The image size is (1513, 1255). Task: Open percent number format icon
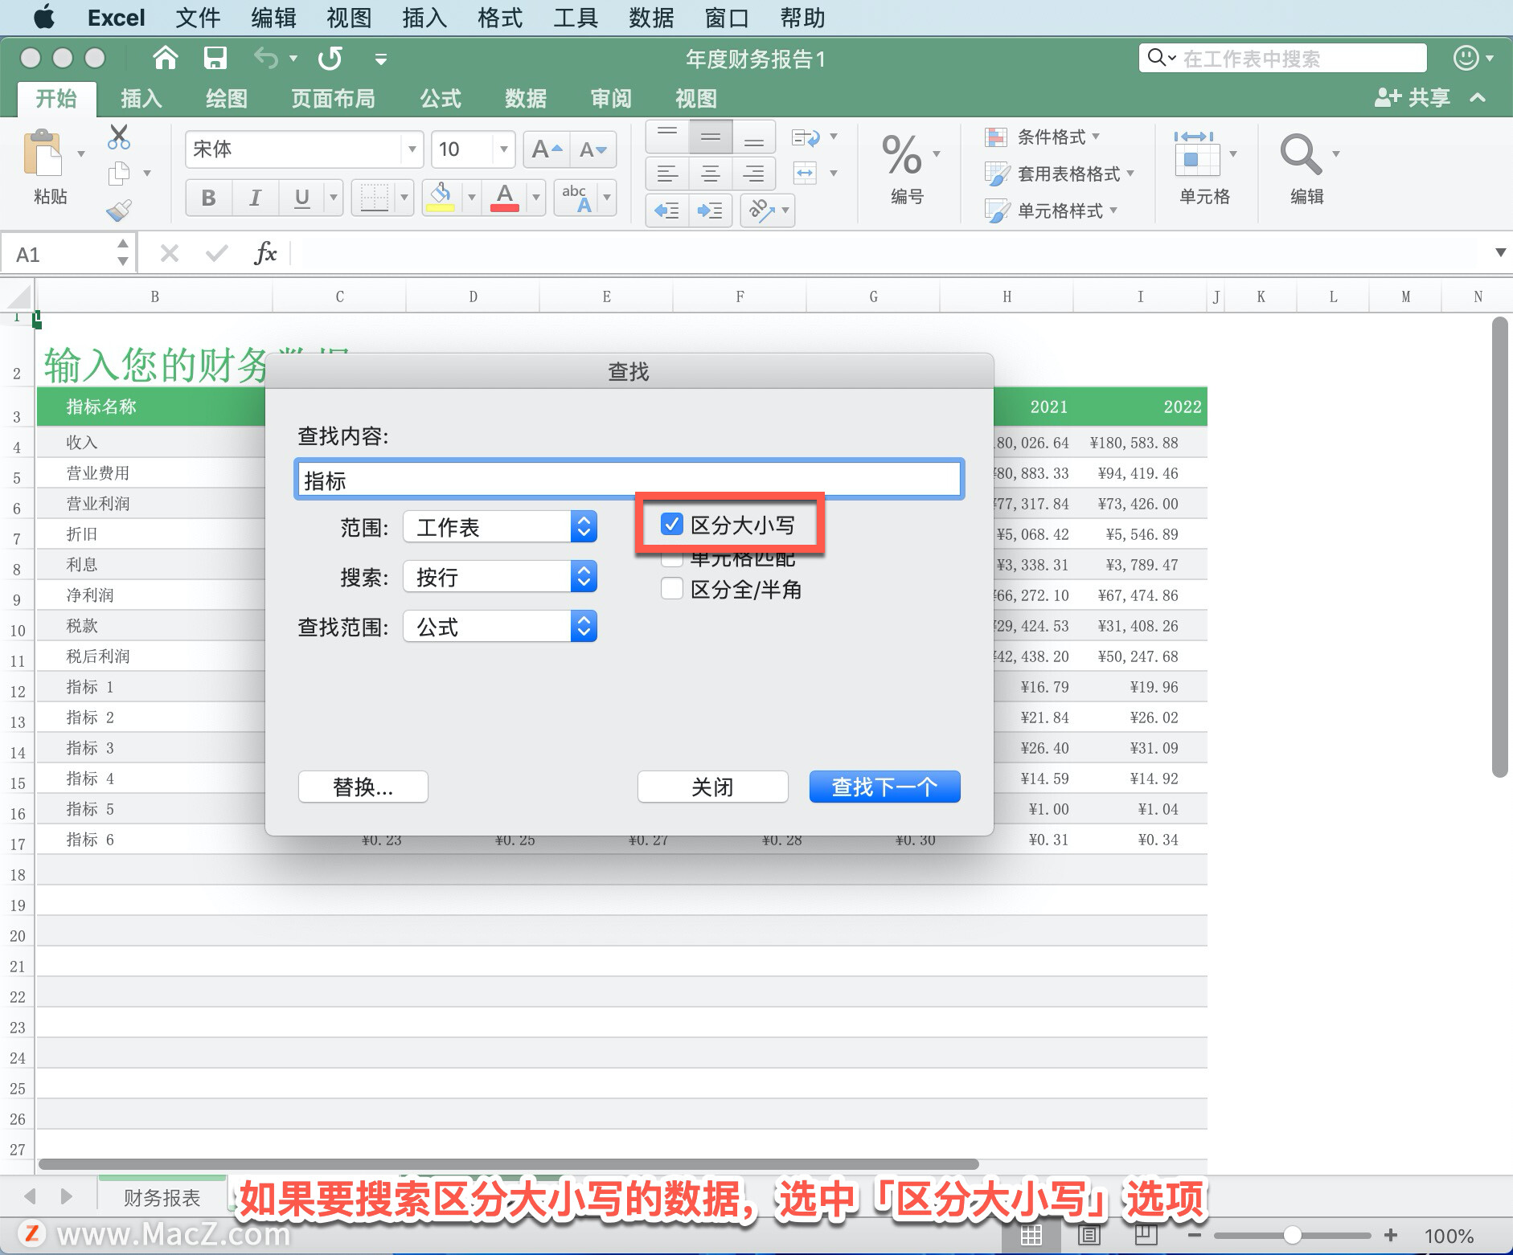pos(901,155)
